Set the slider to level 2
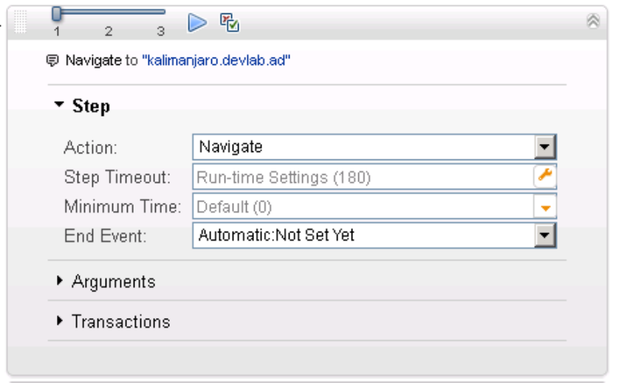Image resolution: width=619 pixels, height=383 pixels. 108,13
